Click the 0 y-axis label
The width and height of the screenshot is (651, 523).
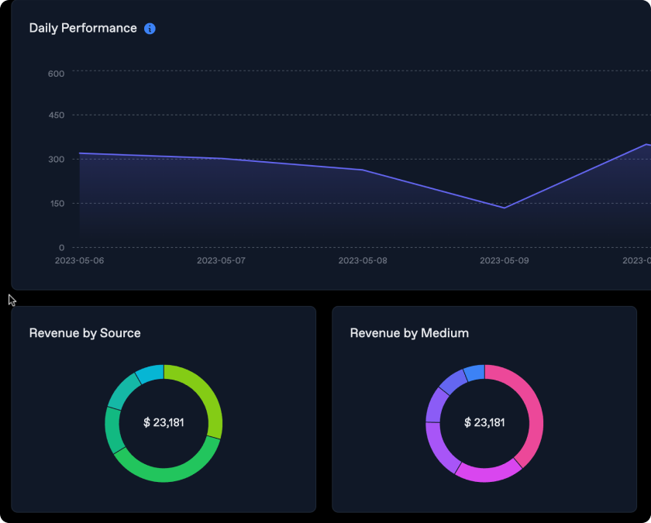click(x=61, y=248)
